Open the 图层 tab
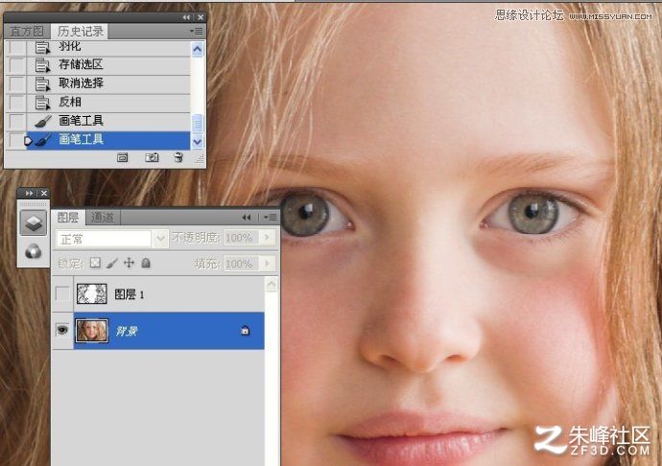Viewport: 662px width, 466px height. (68, 217)
